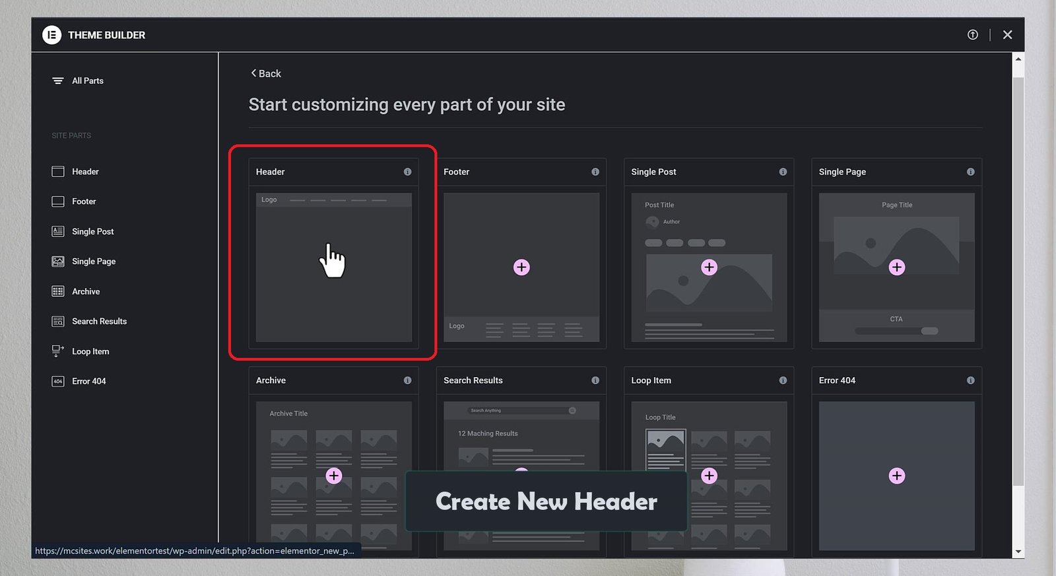Screen dimensions: 1056x576
Task: Open Error 404 in Site Parts menu
Action: 89,381
